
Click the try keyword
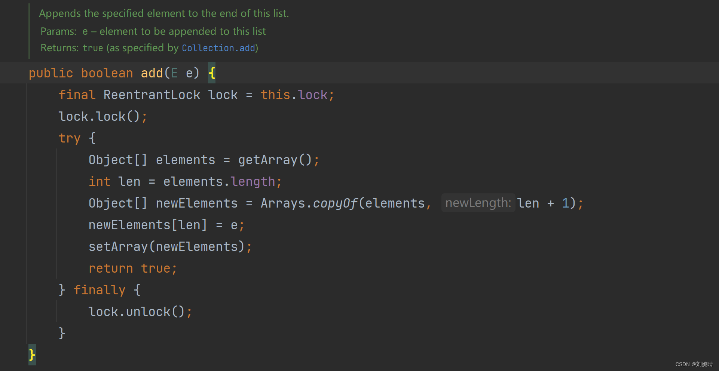pyautogui.click(x=70, y=138)
